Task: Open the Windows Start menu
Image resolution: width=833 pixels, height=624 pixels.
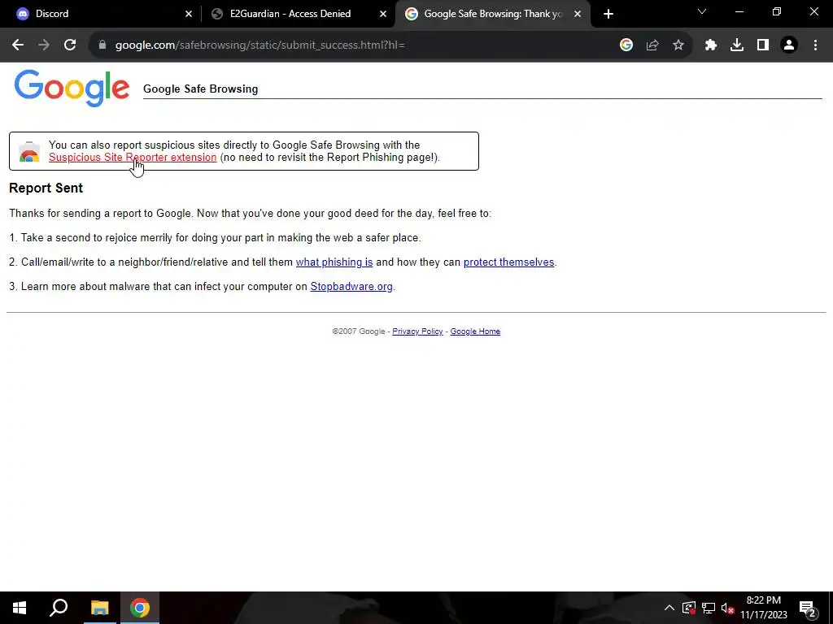Action: coord(20,608)
